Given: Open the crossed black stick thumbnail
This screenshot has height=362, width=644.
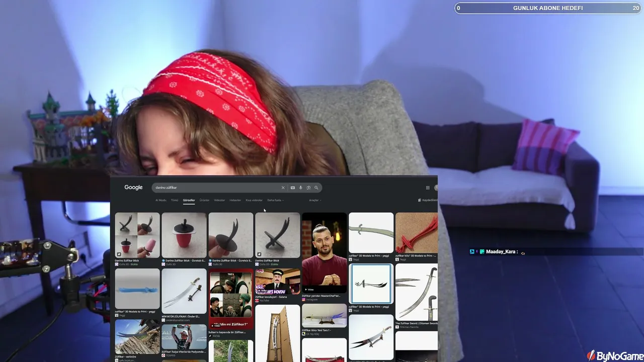Looking at the screenshot, I should coord(278,235).
